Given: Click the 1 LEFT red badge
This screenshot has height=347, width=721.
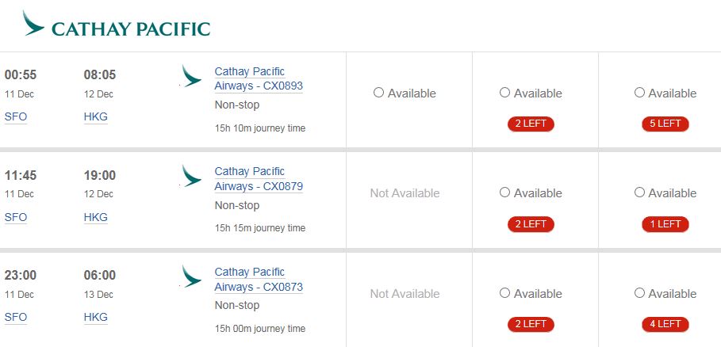Looking at the screenshot, I should coord(665,224).
